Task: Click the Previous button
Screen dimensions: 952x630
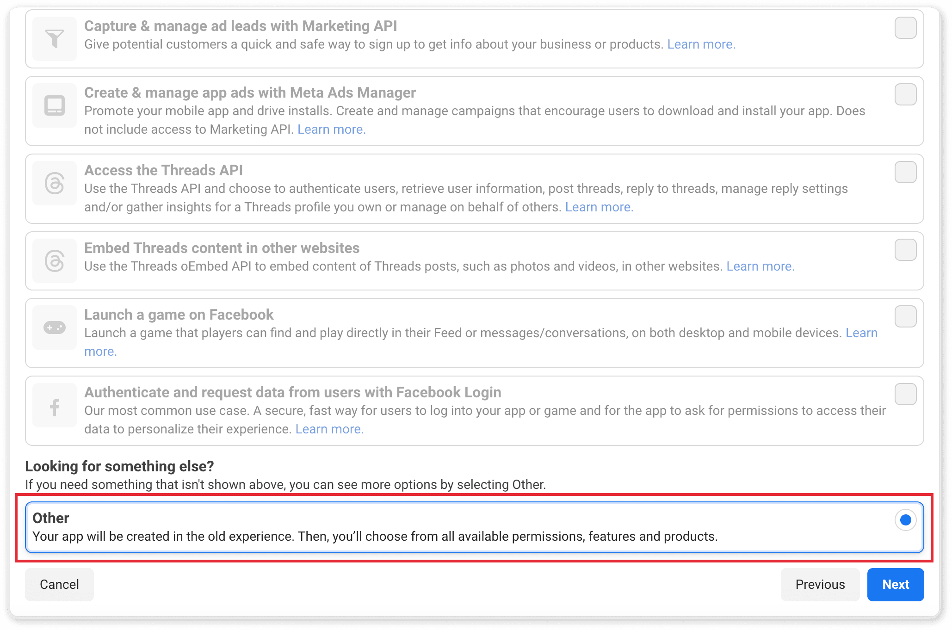Action: [820, 585]
